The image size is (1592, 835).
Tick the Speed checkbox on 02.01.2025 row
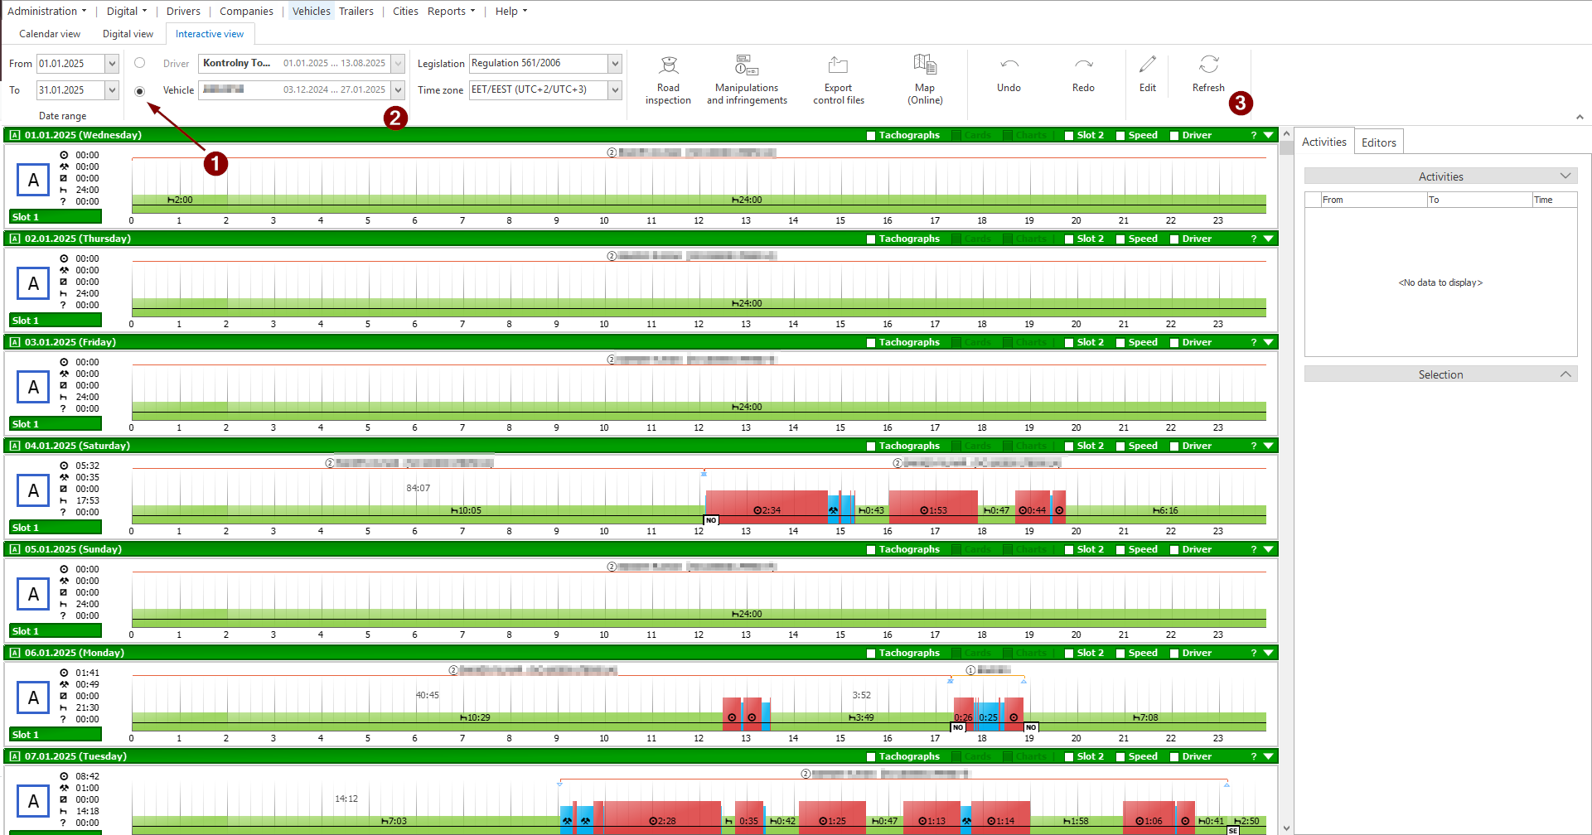tap(1120, 239)
